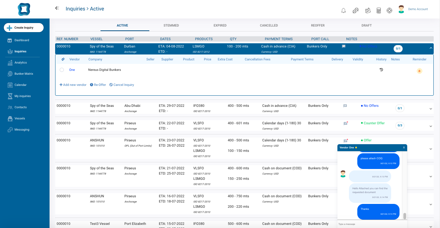
Task: View history for vendor One
Action: pos(381,70)
